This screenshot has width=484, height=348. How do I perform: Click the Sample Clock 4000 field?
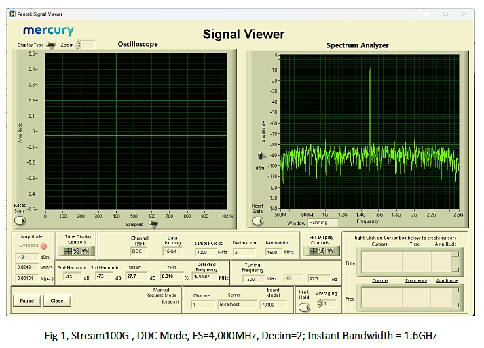[206, 253]
